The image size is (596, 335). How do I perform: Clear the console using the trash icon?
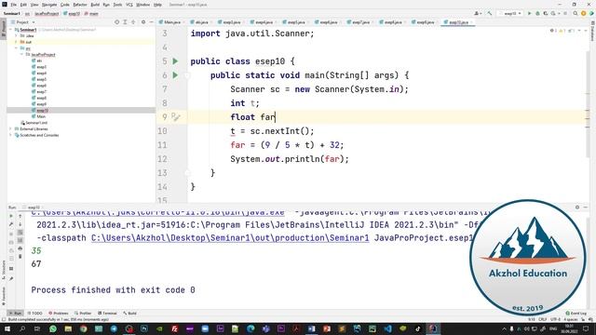tap(20, 257)
